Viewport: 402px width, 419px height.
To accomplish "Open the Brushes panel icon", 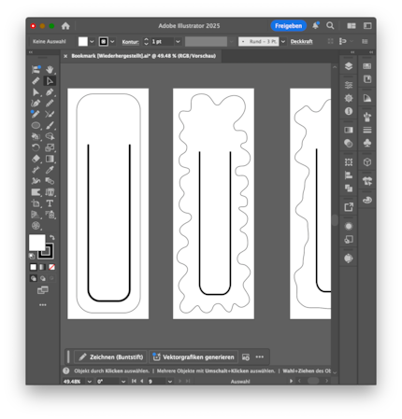I will [367, 117].
